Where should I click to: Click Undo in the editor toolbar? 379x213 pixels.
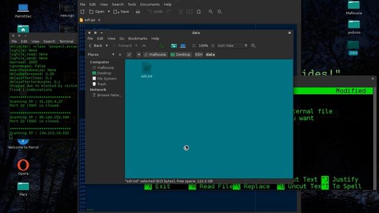click(155, 12)
